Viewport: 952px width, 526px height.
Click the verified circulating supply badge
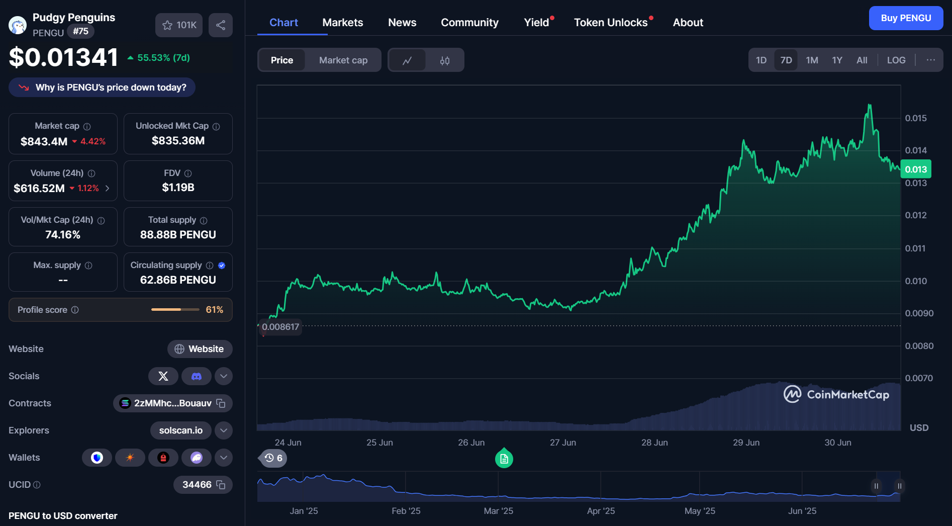pyautogui.click(x=222, y=266)
